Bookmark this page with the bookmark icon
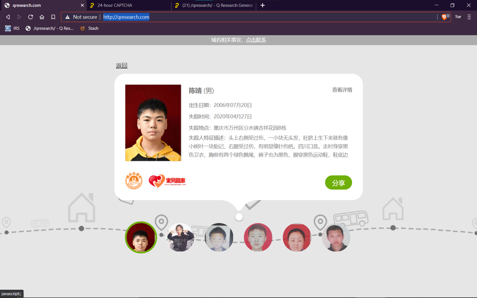This screenshot has width=477, height=298. 53,17
